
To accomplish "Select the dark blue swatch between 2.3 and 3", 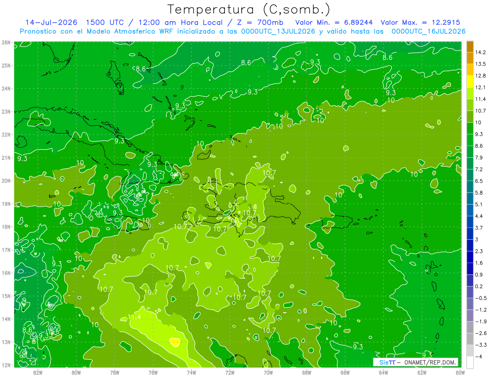I will pos(470,245).
